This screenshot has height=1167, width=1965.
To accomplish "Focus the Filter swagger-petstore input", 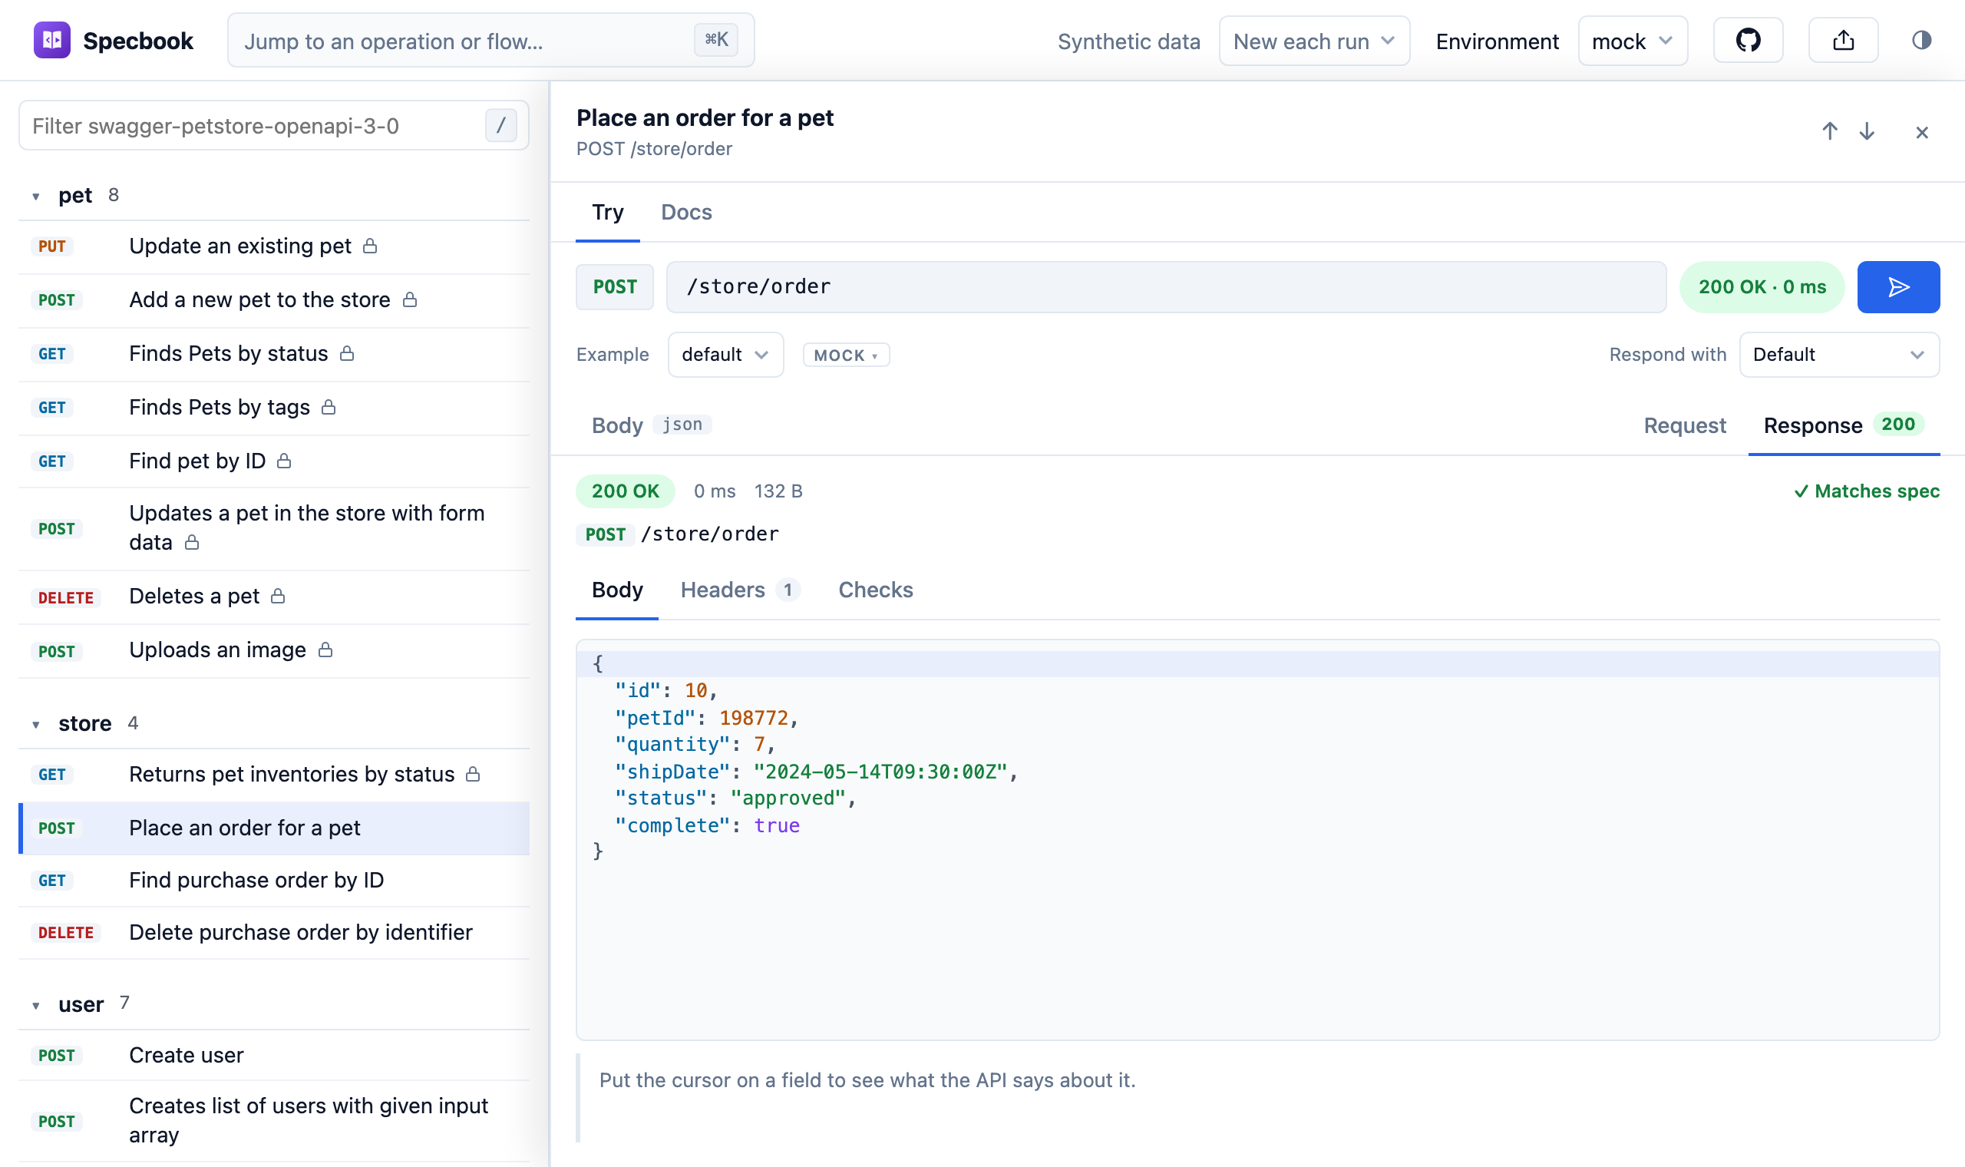I will (273, 126).
